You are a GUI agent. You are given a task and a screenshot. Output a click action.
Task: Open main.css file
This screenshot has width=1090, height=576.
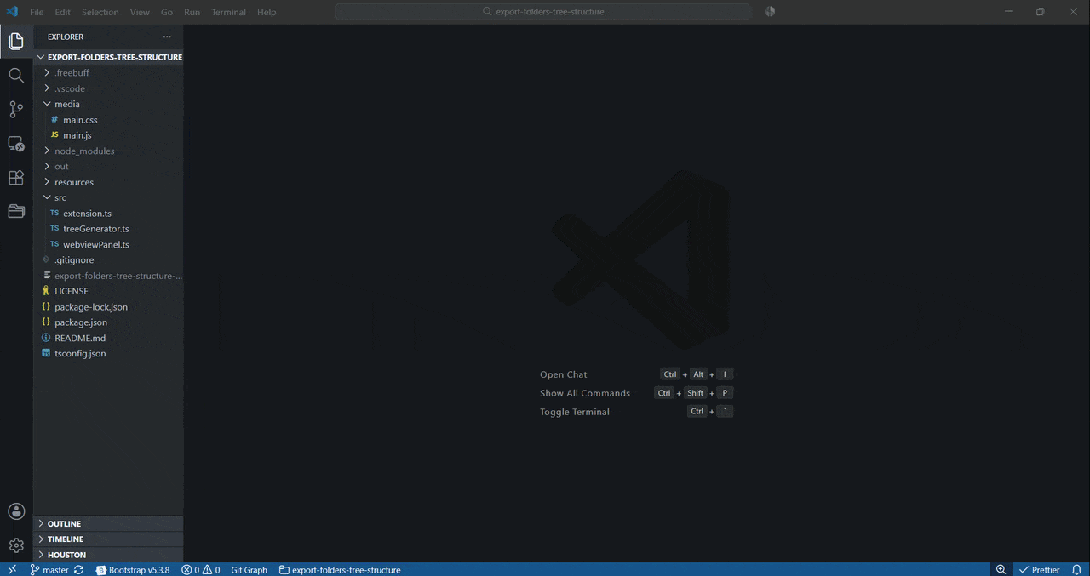(108, 120)
